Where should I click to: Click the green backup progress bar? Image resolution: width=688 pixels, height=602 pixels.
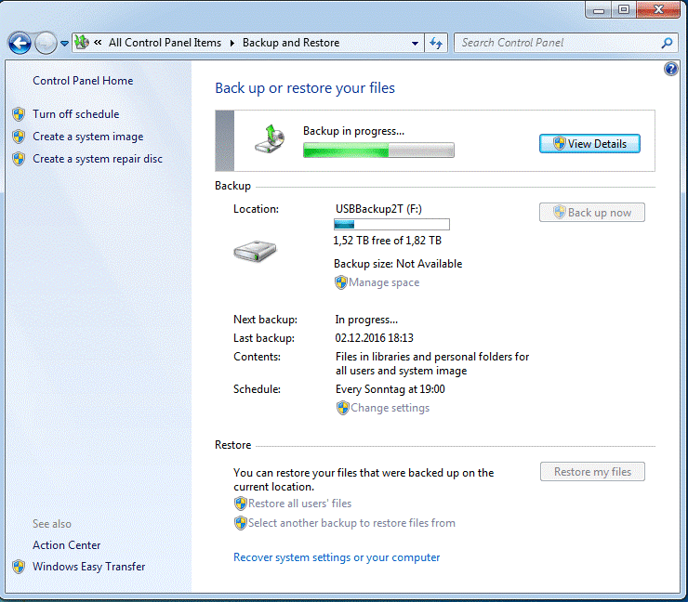(x=378, y=150)
